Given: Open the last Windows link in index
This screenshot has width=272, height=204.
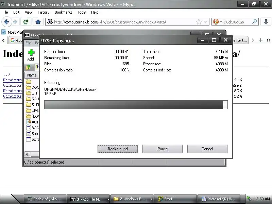Looking at the screenshot, I should coord(12,96).
